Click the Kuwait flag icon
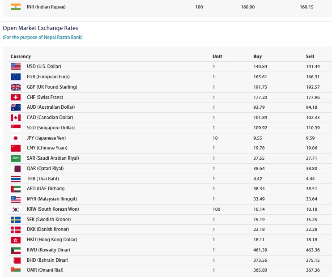Screen dimensions: 332x277 [16, 250]
